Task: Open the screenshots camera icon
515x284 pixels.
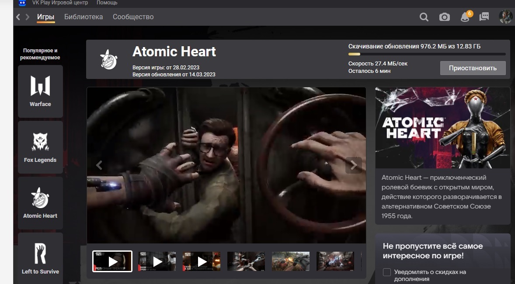Action: tap(444, 17)
